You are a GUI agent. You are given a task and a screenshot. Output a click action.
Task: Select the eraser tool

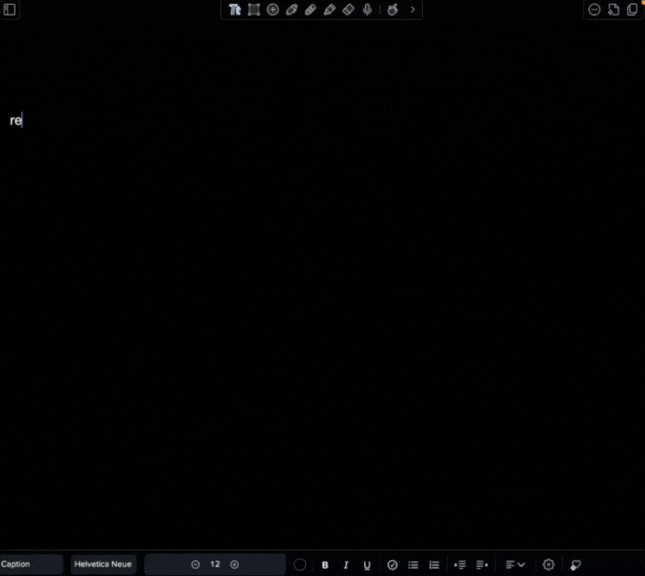coord(348,10)
